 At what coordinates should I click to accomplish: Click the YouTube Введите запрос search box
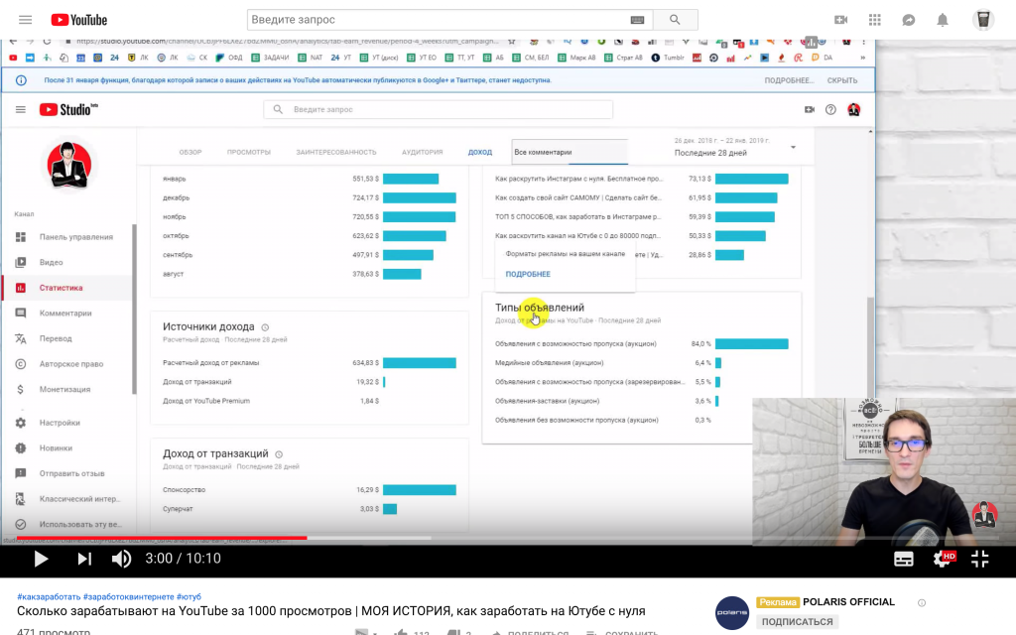coord(450,20)
